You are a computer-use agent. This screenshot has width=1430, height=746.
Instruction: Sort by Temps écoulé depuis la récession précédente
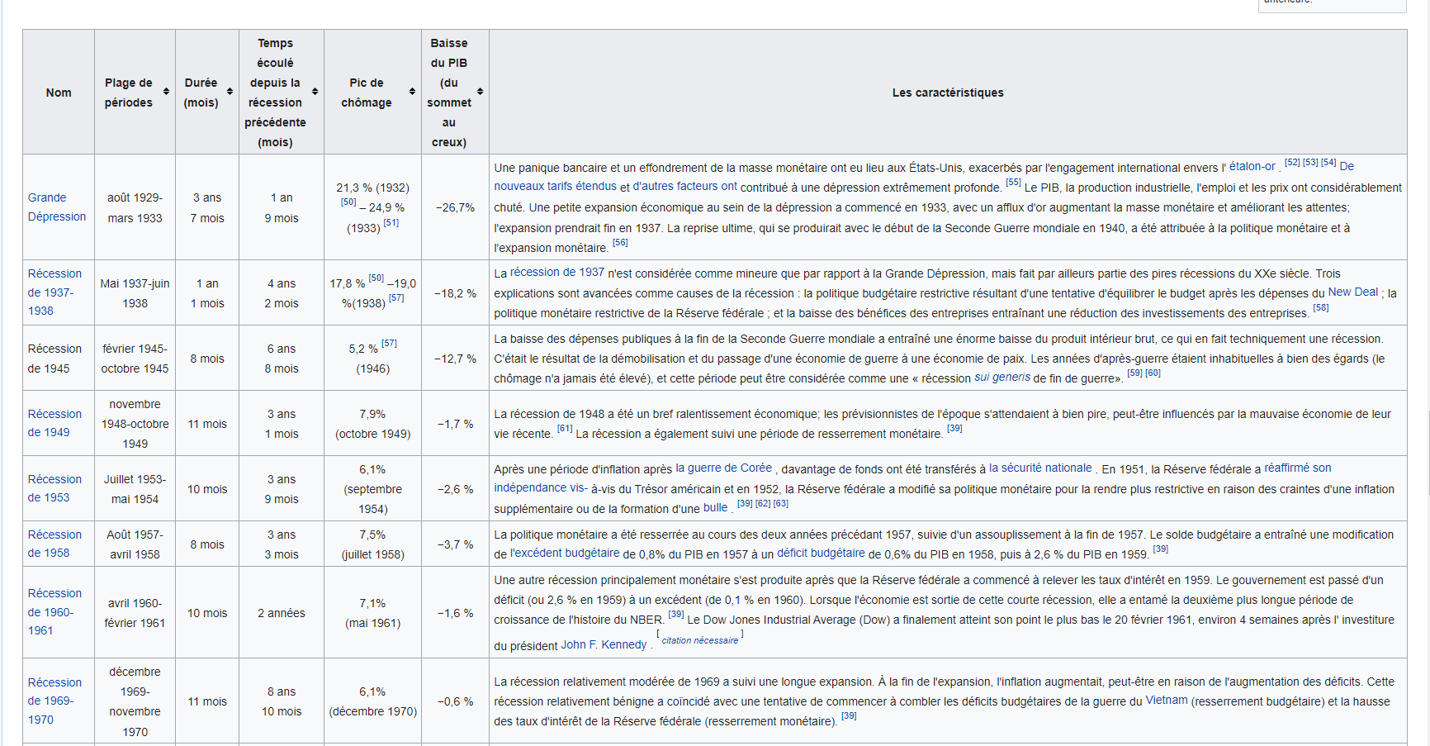pos(315,92)
